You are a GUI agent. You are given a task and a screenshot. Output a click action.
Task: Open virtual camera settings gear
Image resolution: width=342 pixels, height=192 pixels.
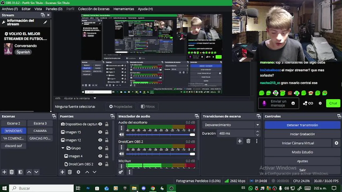click(x=337, y=143)
